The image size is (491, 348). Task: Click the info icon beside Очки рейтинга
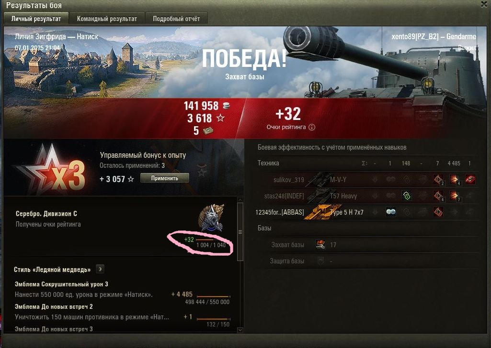[312, 127]
